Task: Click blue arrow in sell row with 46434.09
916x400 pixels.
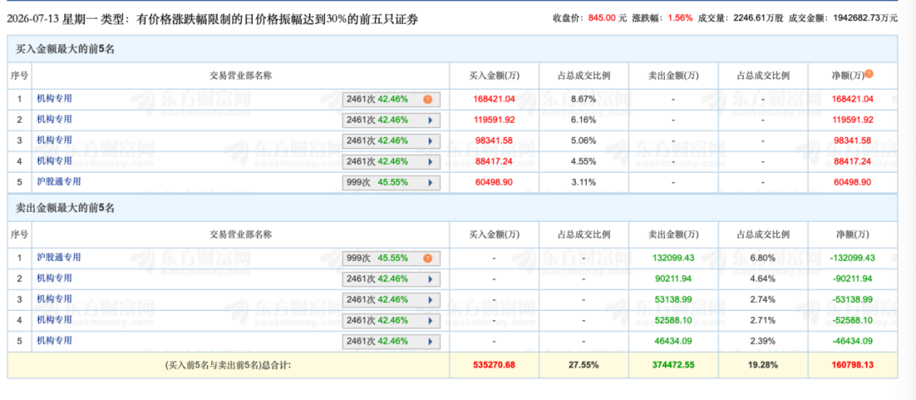Action: 431,341
